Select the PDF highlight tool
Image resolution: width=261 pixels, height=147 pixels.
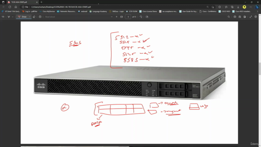click(9, 17)
